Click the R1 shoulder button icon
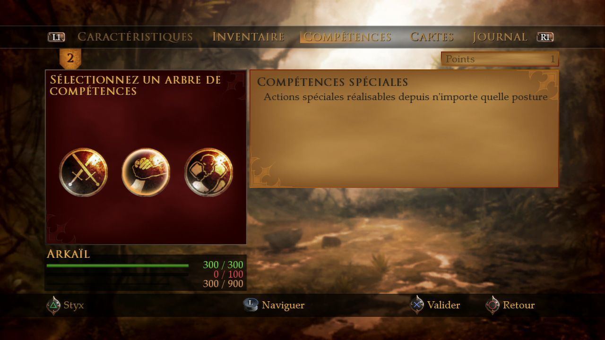Viewport: 605px width, 340px height. (x=545, y=37)
